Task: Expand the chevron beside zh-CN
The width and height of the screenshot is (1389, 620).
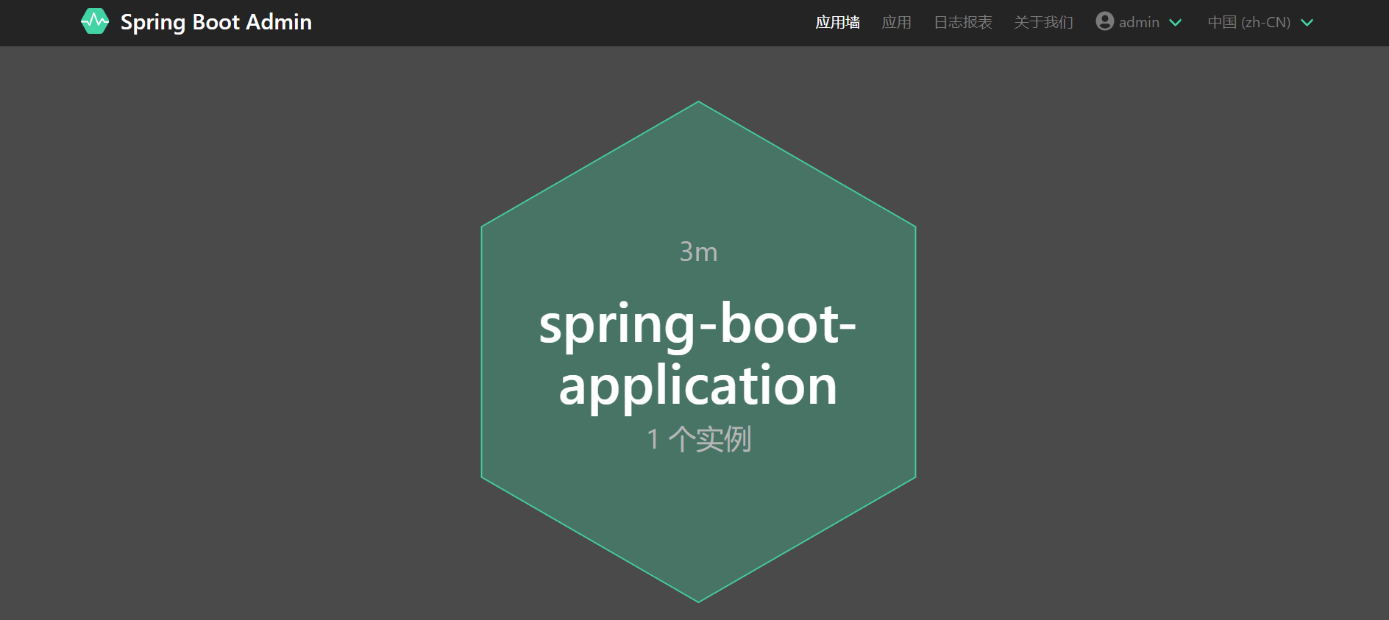Action: pos(1307,23)
